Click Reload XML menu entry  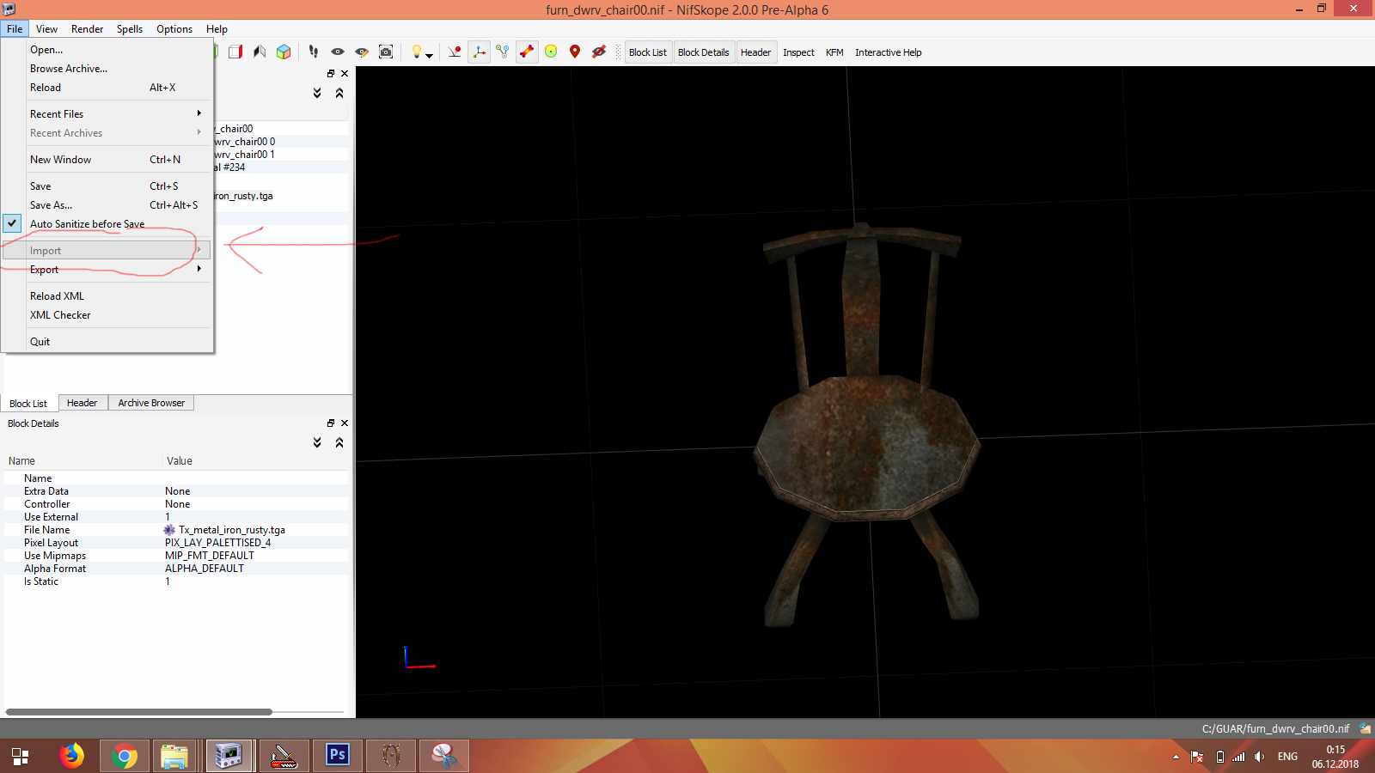coord(107,296)
